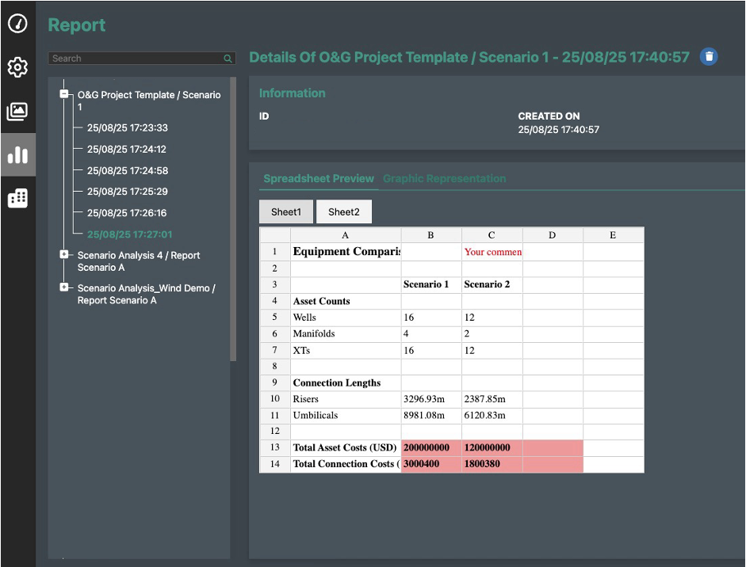This screenshot has width=746, height=567.
Task: Open report entry 25/08/25 17:27:01
Action: [129, 234]
